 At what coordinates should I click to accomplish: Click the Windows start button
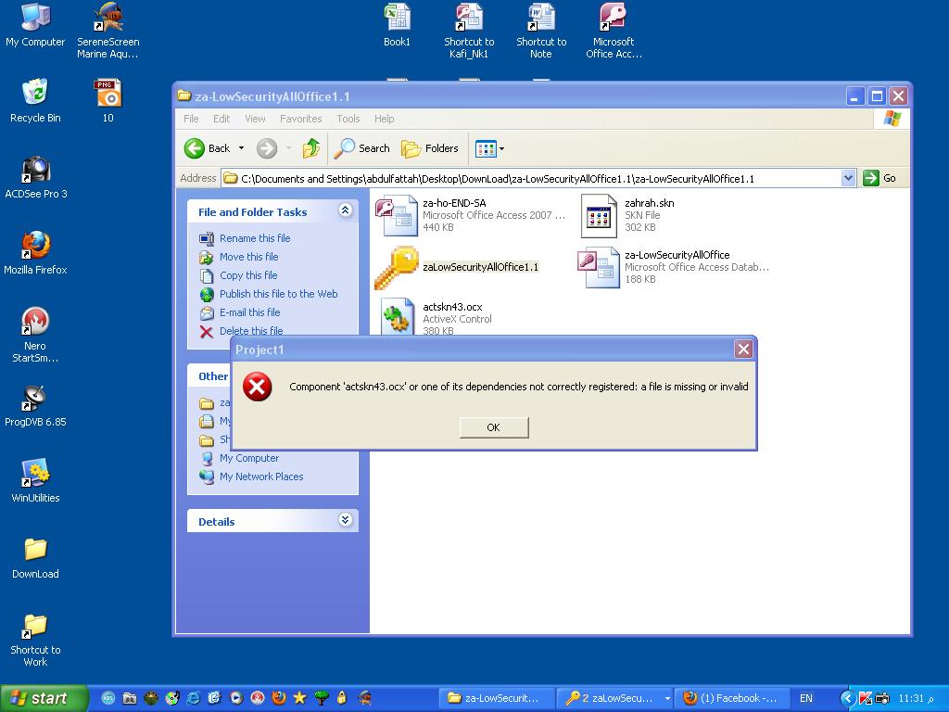point(44,699)
